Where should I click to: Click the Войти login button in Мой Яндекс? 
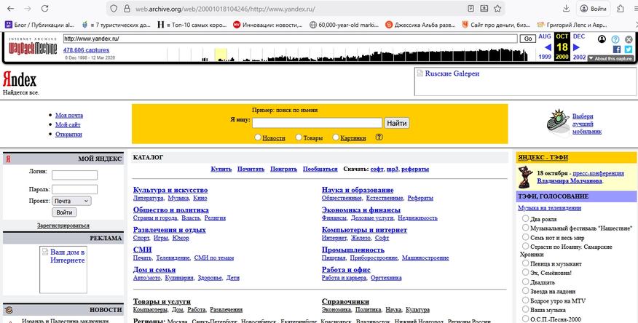[x=64, y=212]
